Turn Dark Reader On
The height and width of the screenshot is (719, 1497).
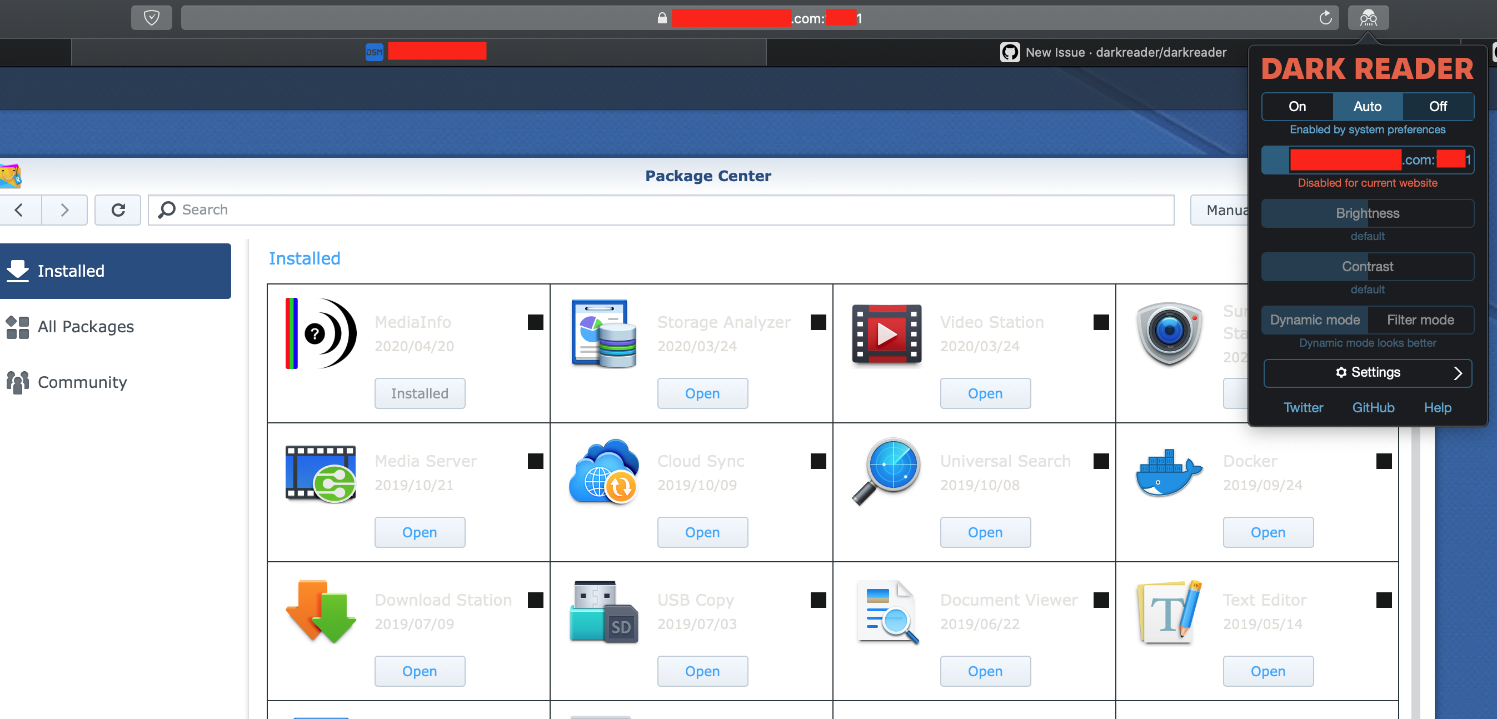tap(1297, 106)
